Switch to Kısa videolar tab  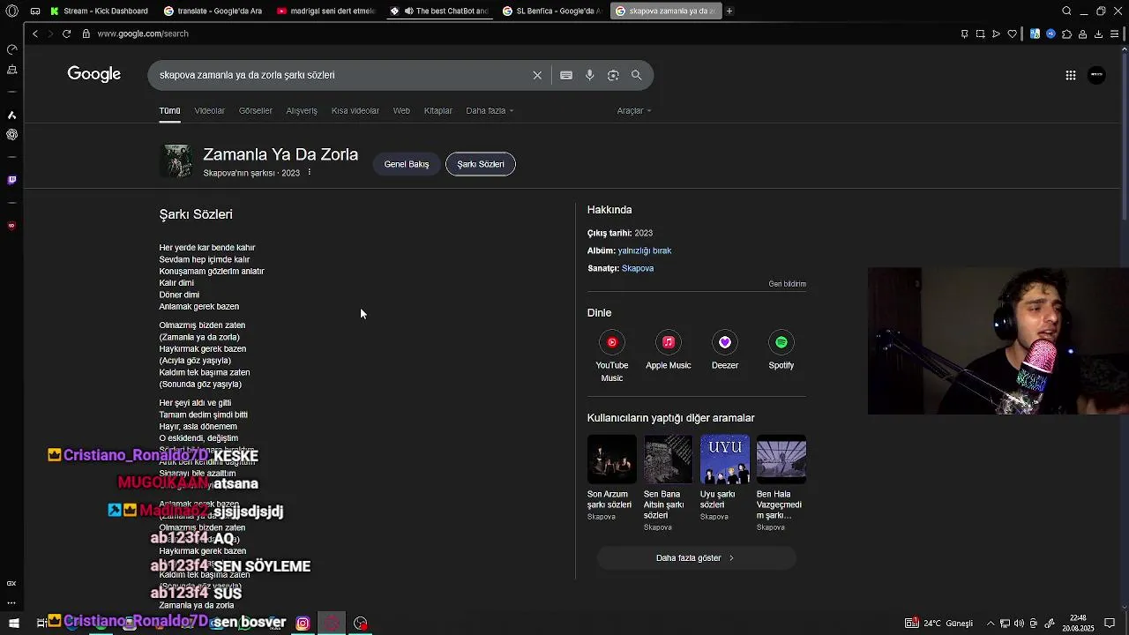355,110
